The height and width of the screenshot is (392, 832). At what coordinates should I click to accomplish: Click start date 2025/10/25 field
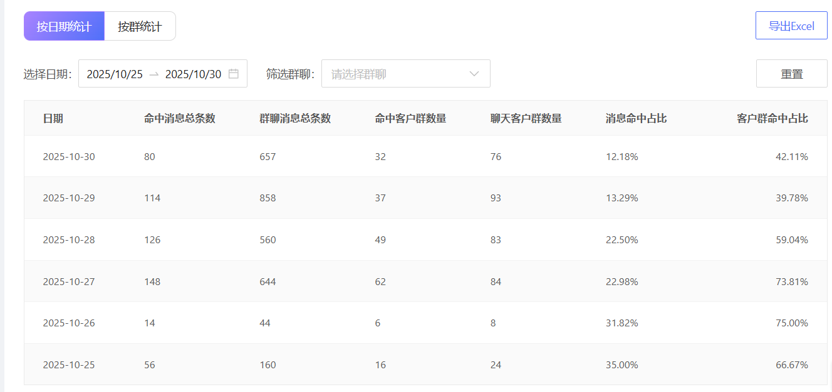pos(115,74)
